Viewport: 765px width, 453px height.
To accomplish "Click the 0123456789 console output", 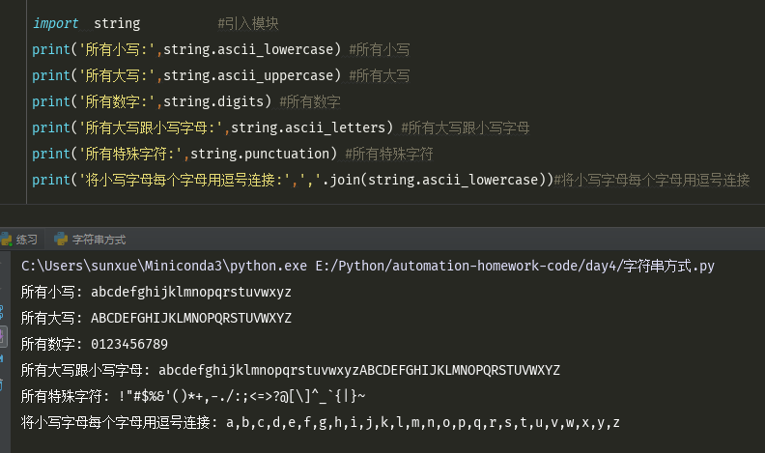I will click(129, 344).
